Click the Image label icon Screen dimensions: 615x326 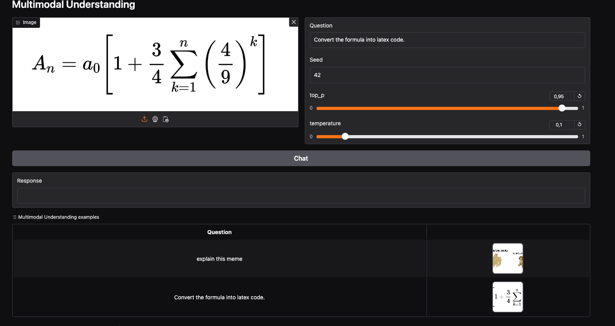pos(18,22)
